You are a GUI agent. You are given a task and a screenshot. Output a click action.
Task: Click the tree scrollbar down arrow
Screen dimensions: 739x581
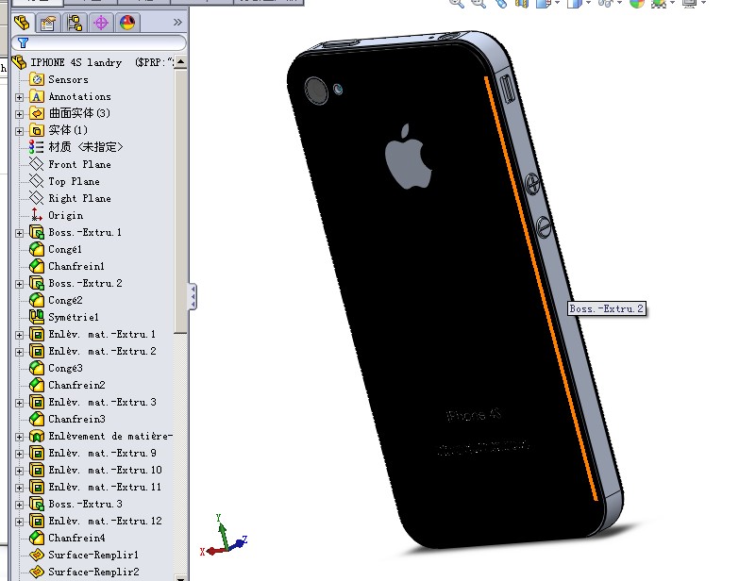pos(180,577)
